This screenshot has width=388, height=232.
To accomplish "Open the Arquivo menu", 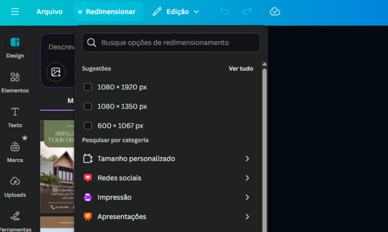I will coord(50,12).
